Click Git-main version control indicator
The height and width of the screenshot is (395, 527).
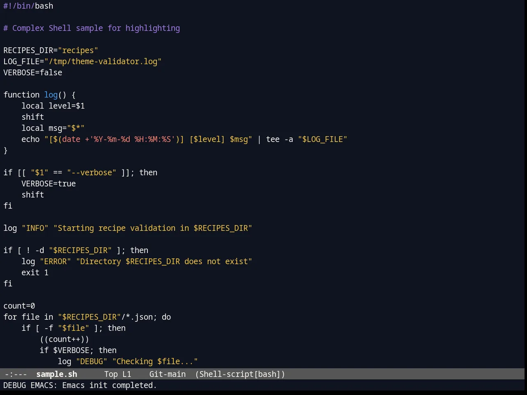coord(168,374)
